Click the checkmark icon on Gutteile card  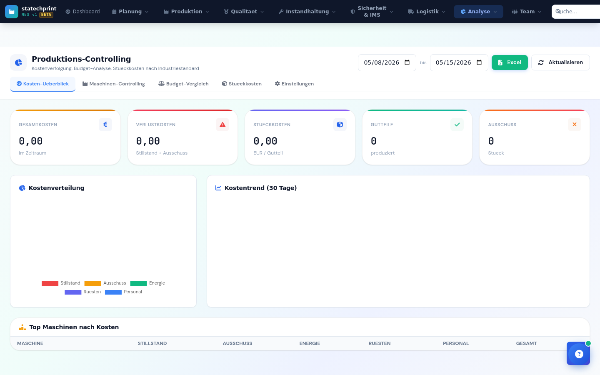[457, 125]
